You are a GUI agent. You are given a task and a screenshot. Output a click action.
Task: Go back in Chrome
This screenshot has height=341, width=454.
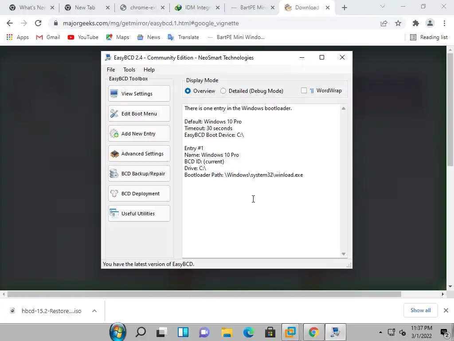(10, 23)
